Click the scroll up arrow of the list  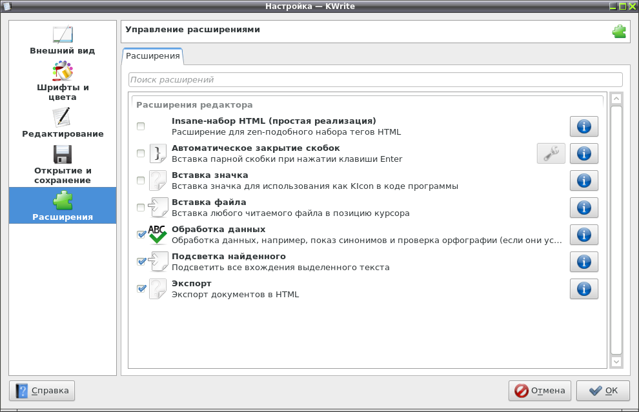pyautogui.click(x=616, y=99)
